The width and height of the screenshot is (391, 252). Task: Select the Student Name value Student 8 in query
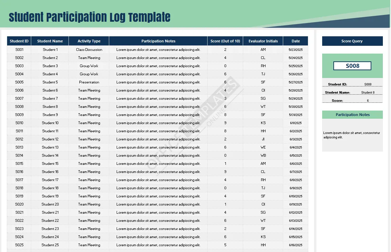pyautogui.click(x=368, y=93)
